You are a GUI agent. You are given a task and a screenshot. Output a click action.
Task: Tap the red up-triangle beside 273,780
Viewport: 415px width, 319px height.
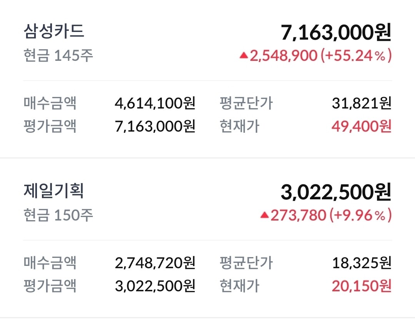click(264, 215)
